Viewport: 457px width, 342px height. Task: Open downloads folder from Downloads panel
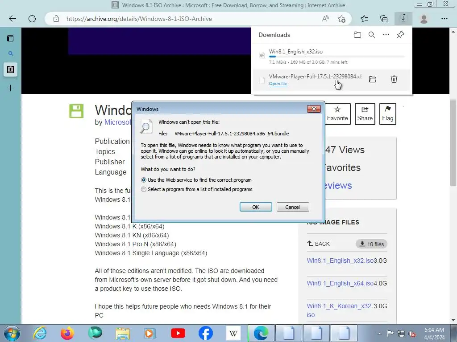(357, 35)
